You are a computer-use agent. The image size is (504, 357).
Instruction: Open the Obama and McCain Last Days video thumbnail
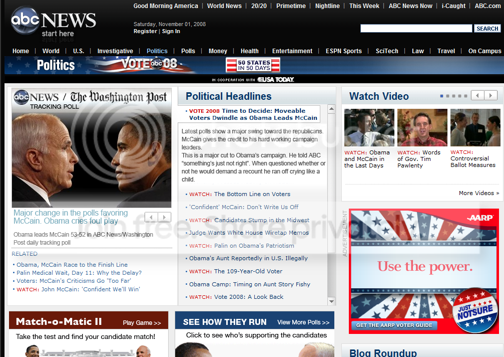click(x=369, y=127)
